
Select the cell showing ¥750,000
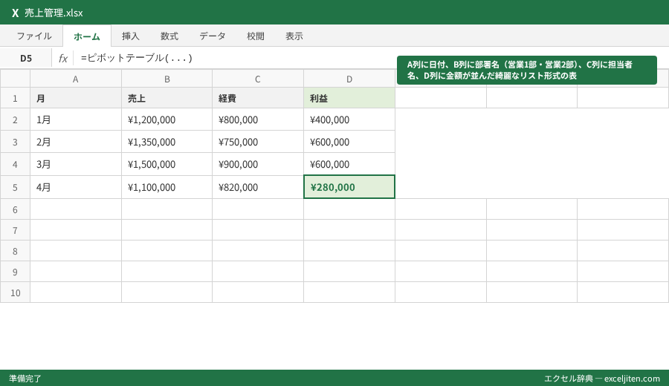point(258,142)
